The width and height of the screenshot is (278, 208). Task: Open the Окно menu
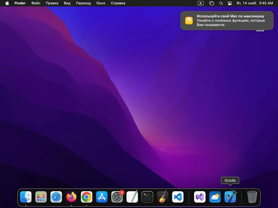coord(101,3)
